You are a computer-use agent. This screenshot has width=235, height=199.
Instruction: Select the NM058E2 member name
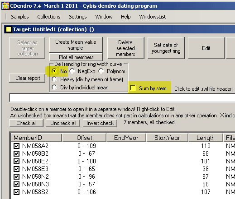point(35,161)
